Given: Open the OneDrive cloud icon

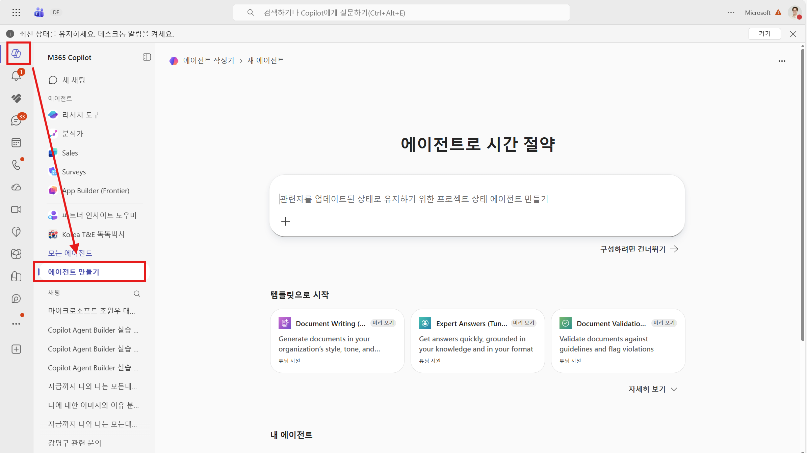Looking at the screenshot, I should click(x=16, y=187).
